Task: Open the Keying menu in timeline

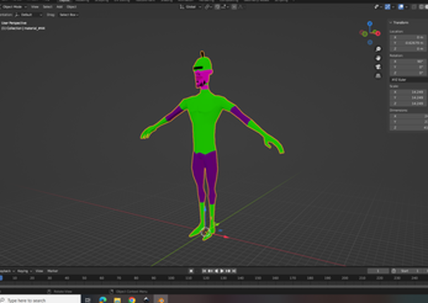Action: 24,271
